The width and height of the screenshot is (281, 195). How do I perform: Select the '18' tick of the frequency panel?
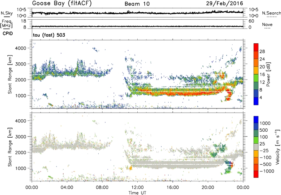(24, 21)
